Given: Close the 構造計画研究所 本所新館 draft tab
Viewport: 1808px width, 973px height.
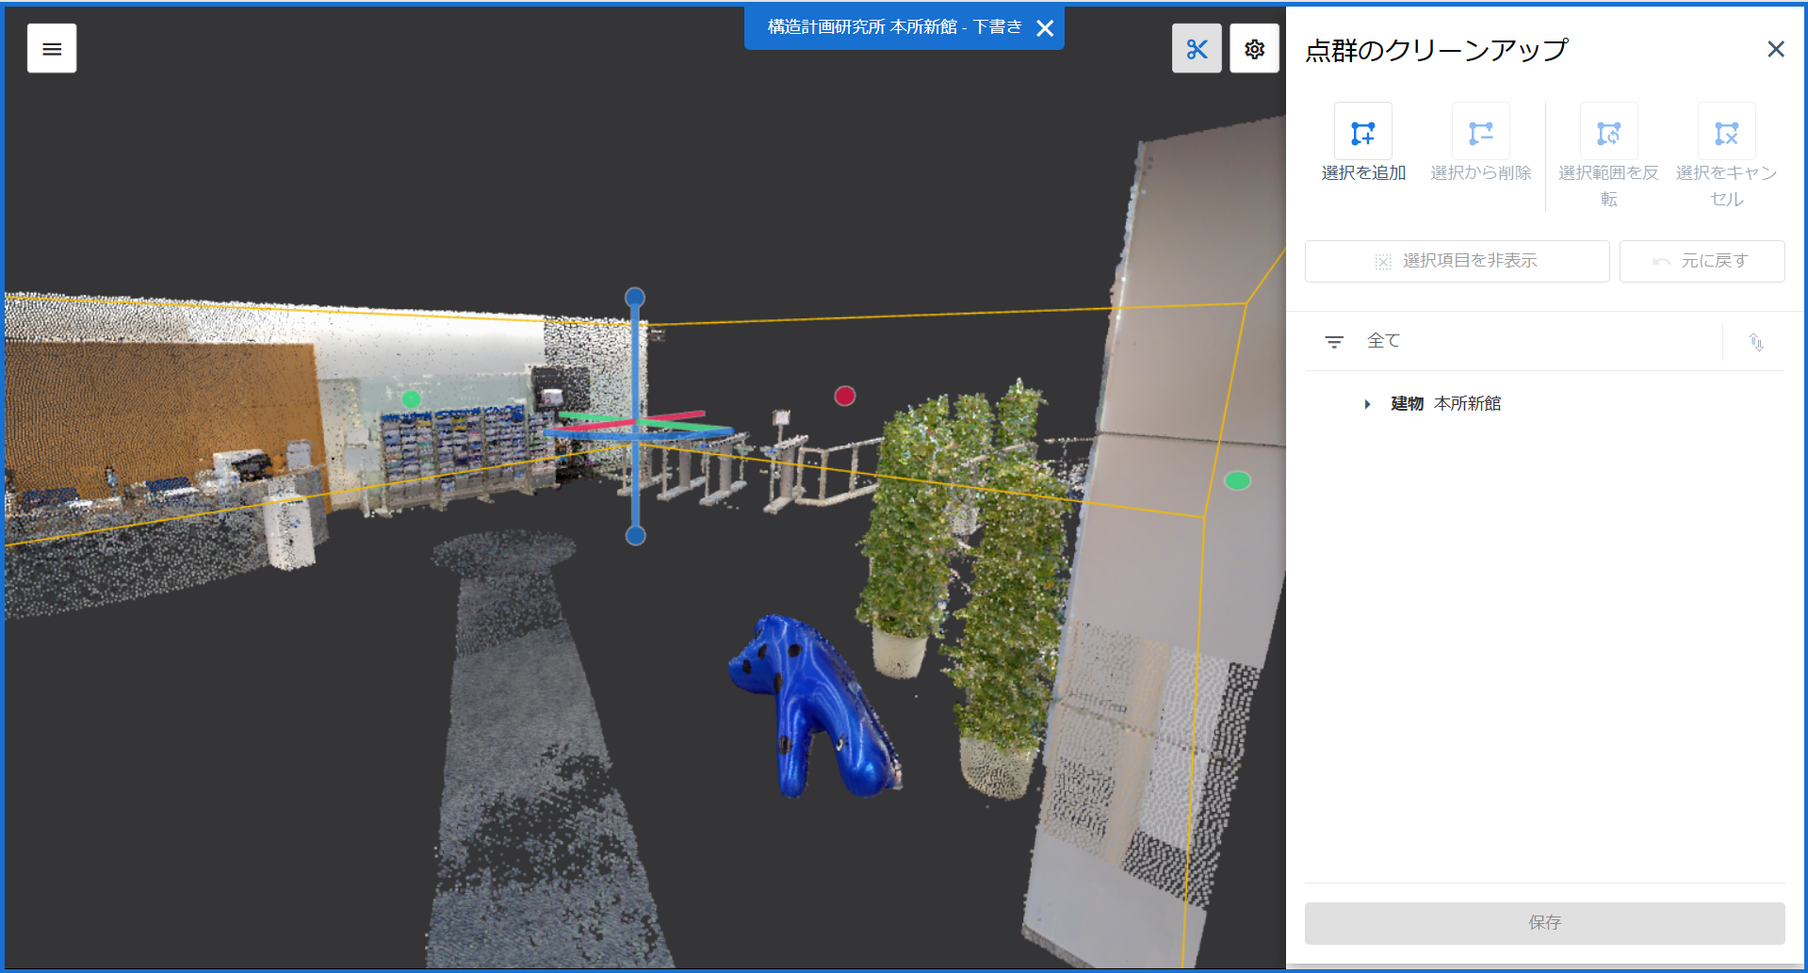Looking at the screenshot, I should pyautogui.click(x=1045, y=28).
